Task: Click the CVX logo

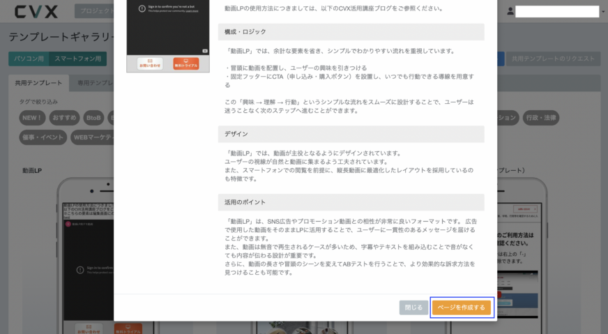Action: coord(38,12)
